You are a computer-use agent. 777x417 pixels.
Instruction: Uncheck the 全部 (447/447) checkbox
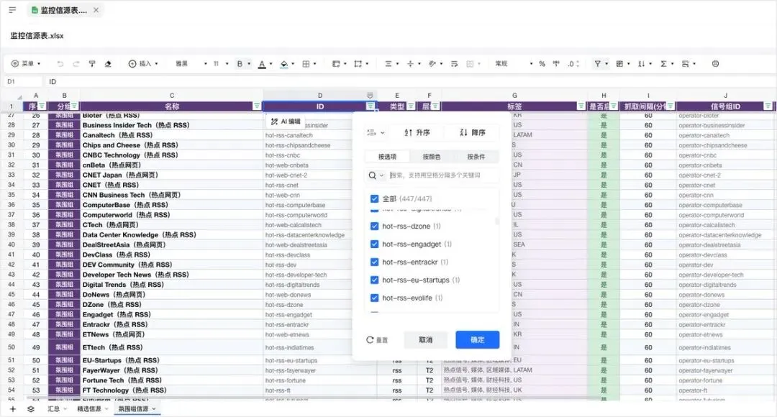point(375,198)
